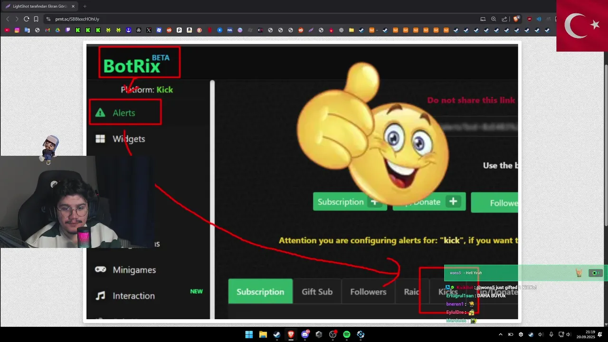Open Interaction in the BotRix sidebar
This screenshot has height=342, width=608.
[125, 295]
